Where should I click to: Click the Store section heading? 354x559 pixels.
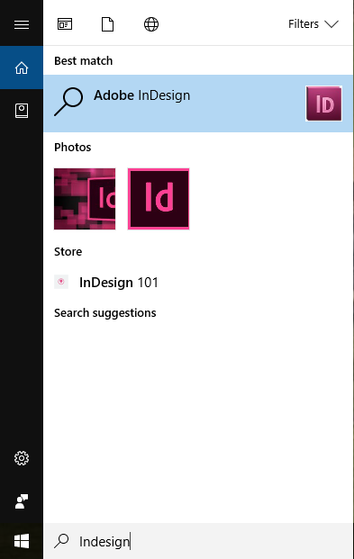point(68,252)
